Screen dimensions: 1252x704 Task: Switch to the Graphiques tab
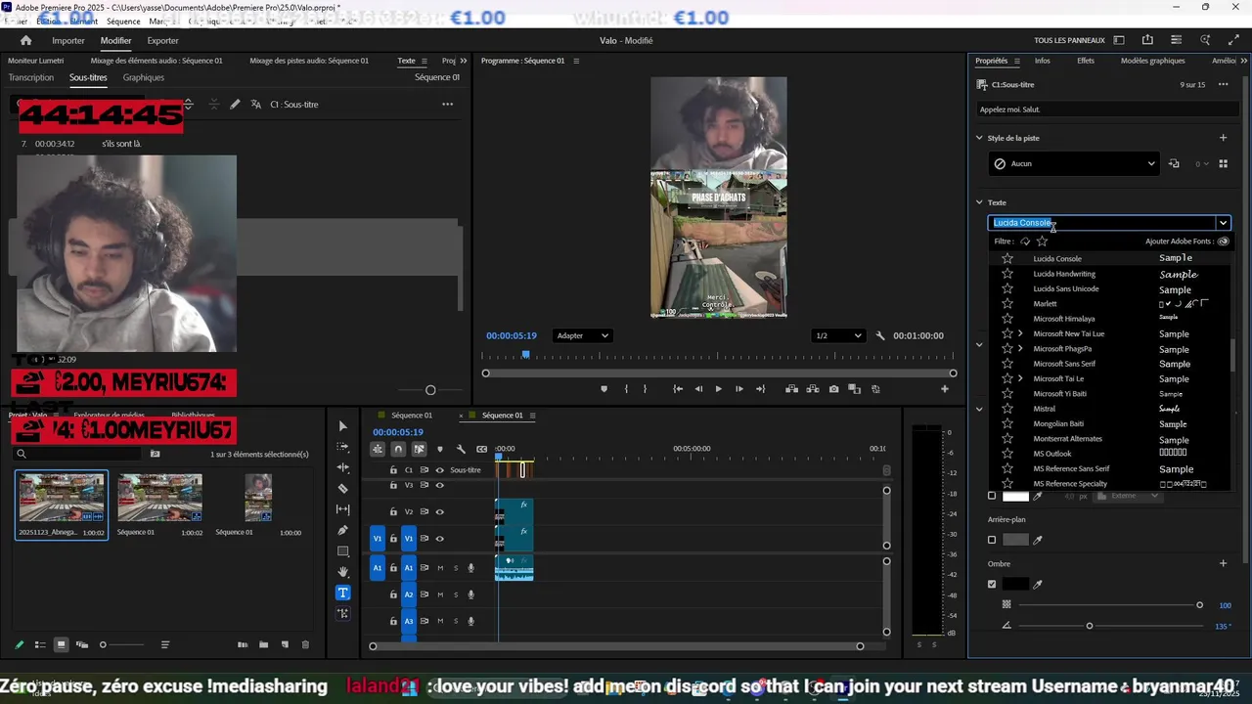pos(144,77)
